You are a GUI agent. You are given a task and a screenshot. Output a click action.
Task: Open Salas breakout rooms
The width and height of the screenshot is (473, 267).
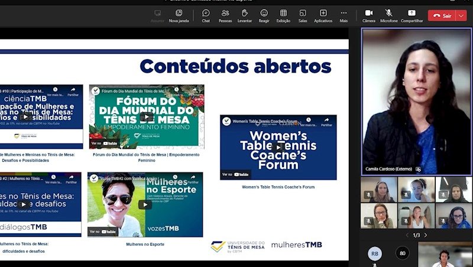[303, 16]
